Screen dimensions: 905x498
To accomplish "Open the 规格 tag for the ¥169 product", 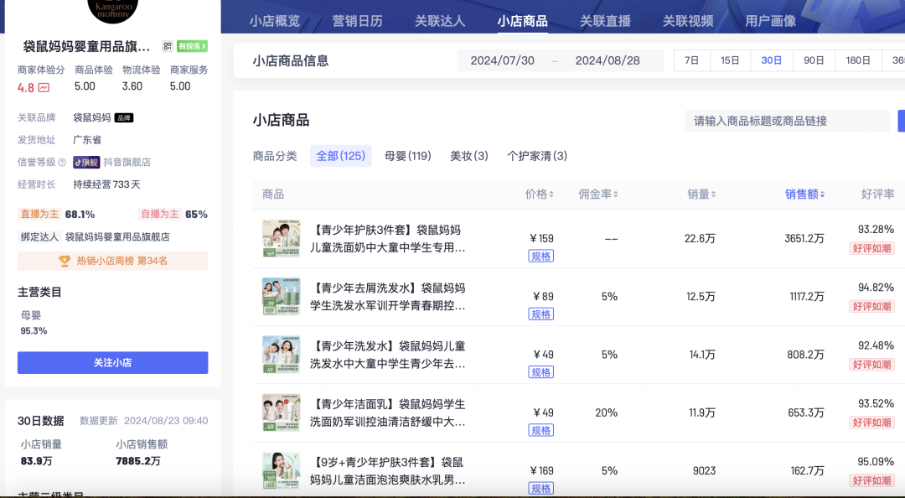I will pos(540,488).
